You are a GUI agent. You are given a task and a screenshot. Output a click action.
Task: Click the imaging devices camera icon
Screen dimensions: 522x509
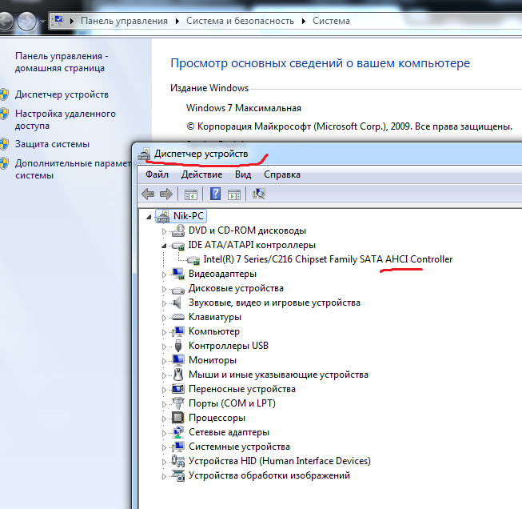(x=178, y=475)
